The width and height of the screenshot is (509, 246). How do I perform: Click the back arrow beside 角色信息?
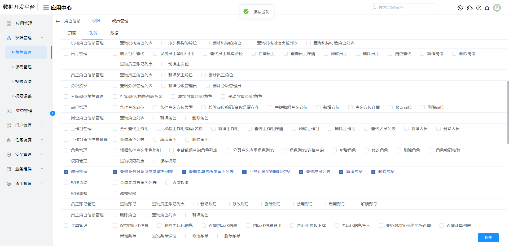[x=58, y=21]
